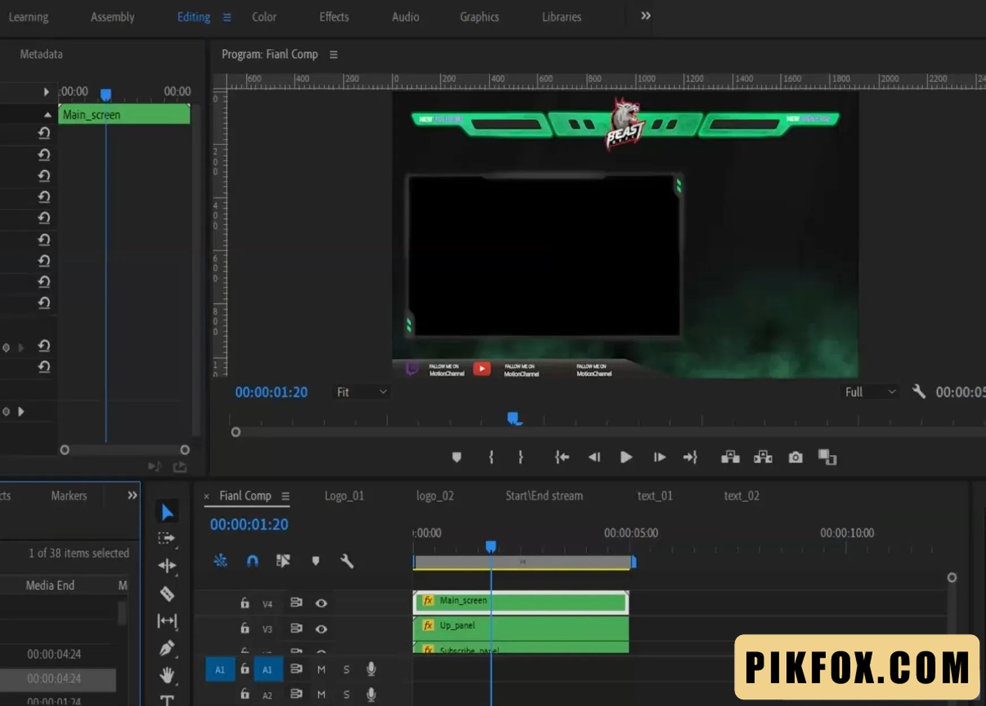This screenshot has width=986, height=706.
Task: Toggle Linked Selection in timeline
Action: pos(283,560)
